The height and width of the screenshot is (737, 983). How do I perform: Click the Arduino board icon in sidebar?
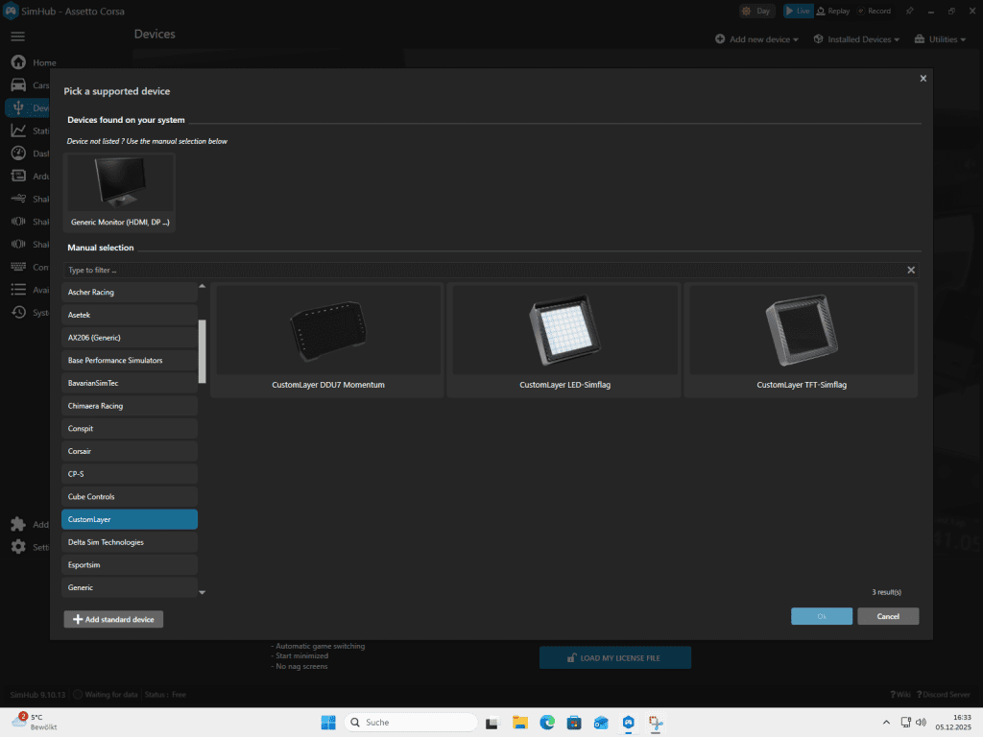point(18,176)
